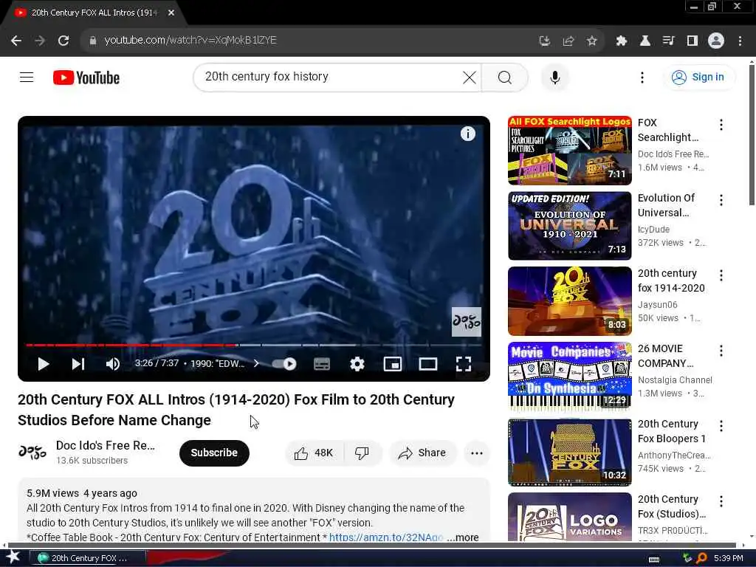The image size is (756, 567).
Task: Toggle subtitles/closed captions
Action: [322, 364]
